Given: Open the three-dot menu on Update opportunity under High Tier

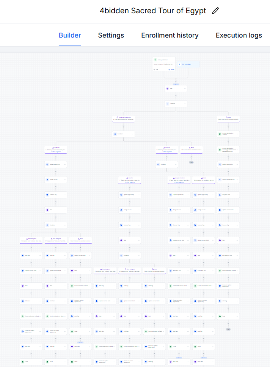Looking at the screenshot, I should click(x=64, y=164).
